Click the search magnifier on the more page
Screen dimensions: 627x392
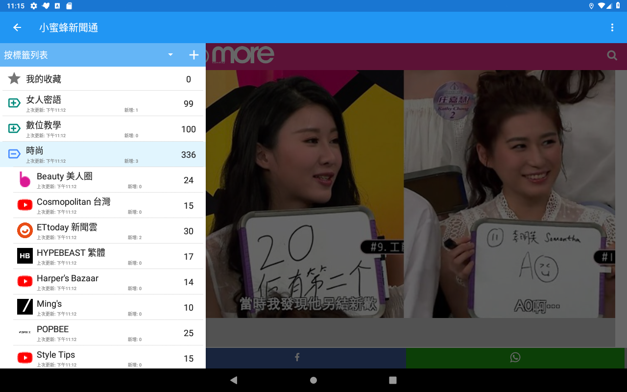612,55
